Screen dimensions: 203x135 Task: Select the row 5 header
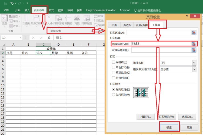click(x=3, y=65)
